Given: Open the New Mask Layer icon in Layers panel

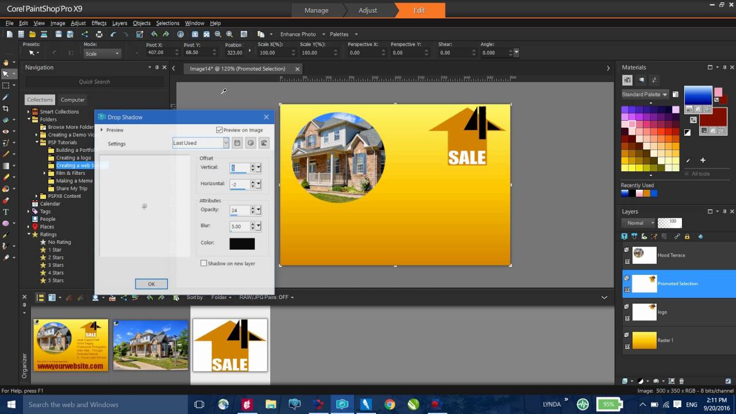Looking at the screenshot, I should click(x=644, y=236).
